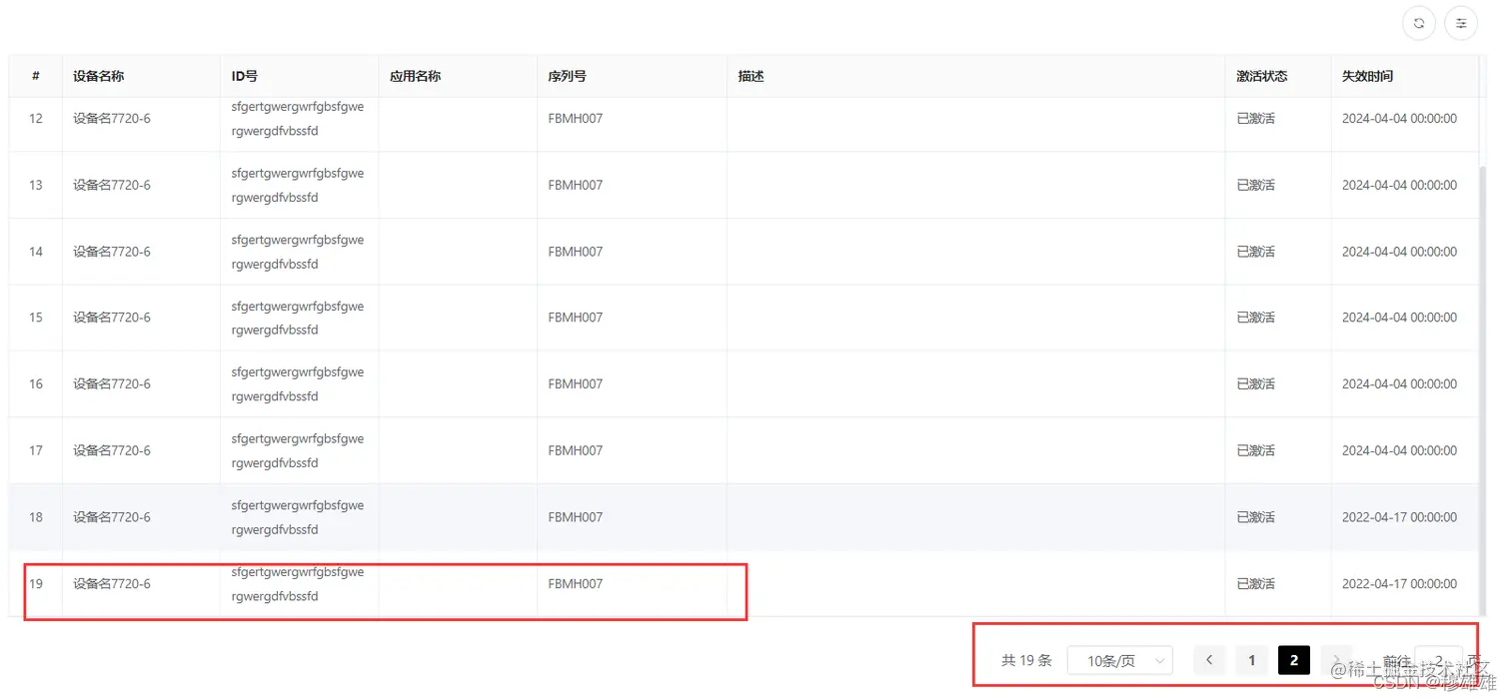The width and height of the screenshot is (1511, 700).
Task: Click serial FBMH007 in row 19
Action: pyautogui.click(x=576, y=583)
